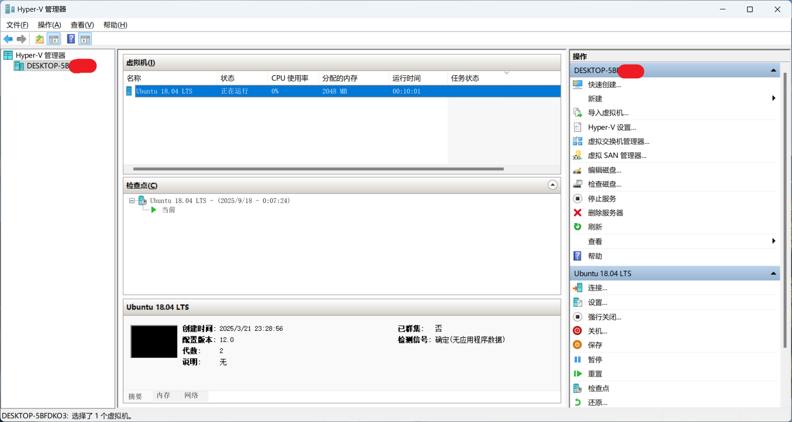Viewport: 792px width, 422px height.
Task: Maximize the Hyper-V 管理器 window
Action: point(750,9)
